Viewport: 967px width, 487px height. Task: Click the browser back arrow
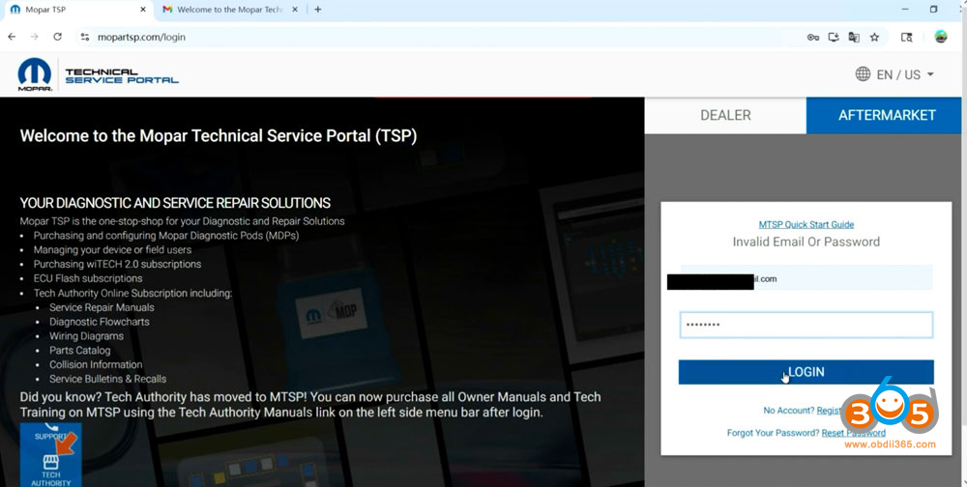coord(12,37)
